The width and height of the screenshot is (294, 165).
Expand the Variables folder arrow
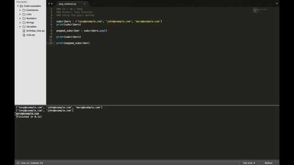coord(20,27)
